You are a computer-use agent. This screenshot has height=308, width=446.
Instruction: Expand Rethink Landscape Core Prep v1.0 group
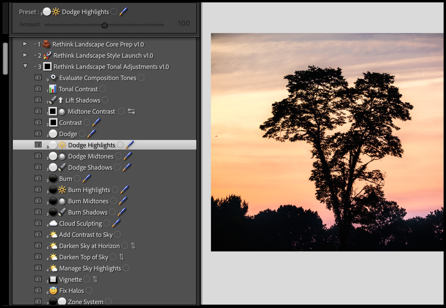[25, 44]
